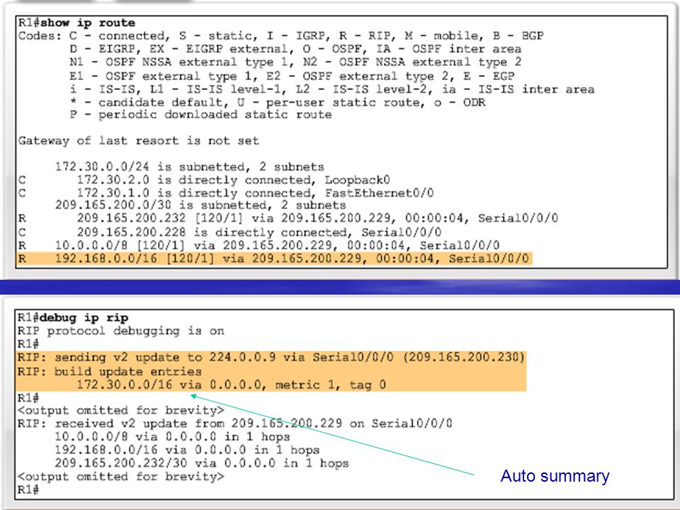Select the 'Gateway of last resort is not set' line
The height and width of the screenshot is (510, 680).
pyautogui.click(x=138, y=141)
